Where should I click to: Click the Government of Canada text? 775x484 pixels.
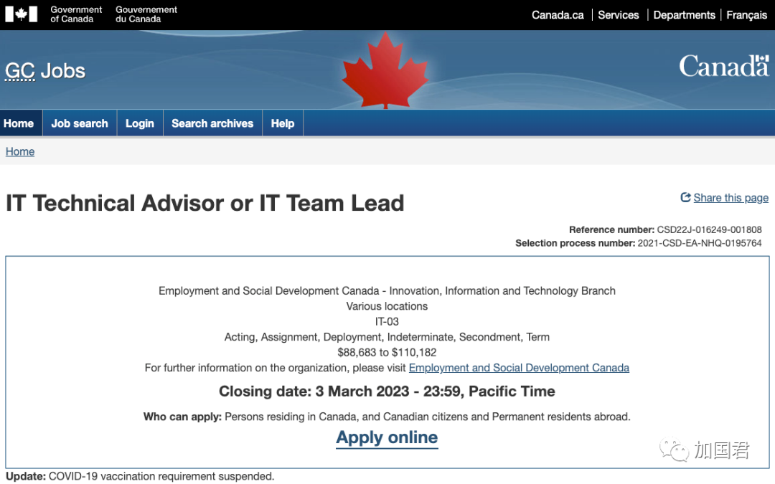[x=76, y=14]
